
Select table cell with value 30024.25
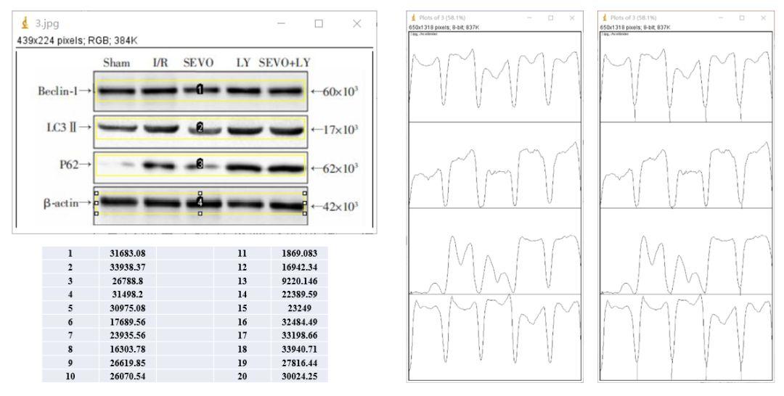[x=300, y=376]
